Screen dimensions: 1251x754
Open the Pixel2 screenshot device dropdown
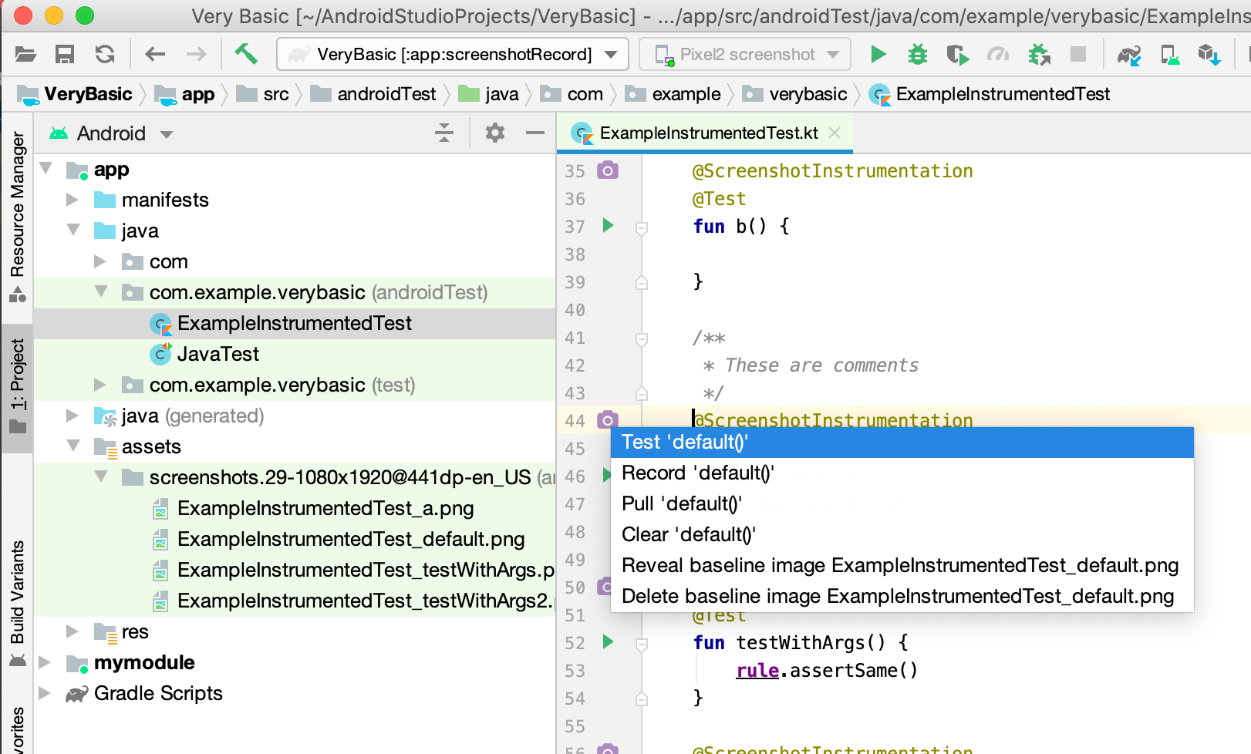[x=745, y=54]
